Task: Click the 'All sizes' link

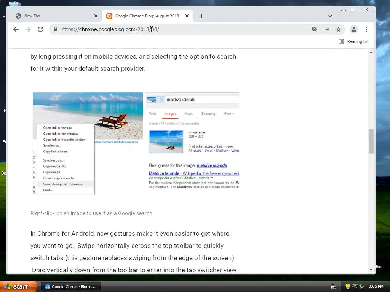Action: coord(195,151)
